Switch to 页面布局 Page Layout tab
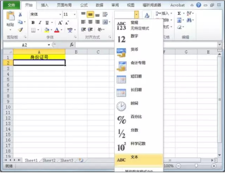Image resolution: width=225 pixels, height=173 pixels. [x=64, y=5]
